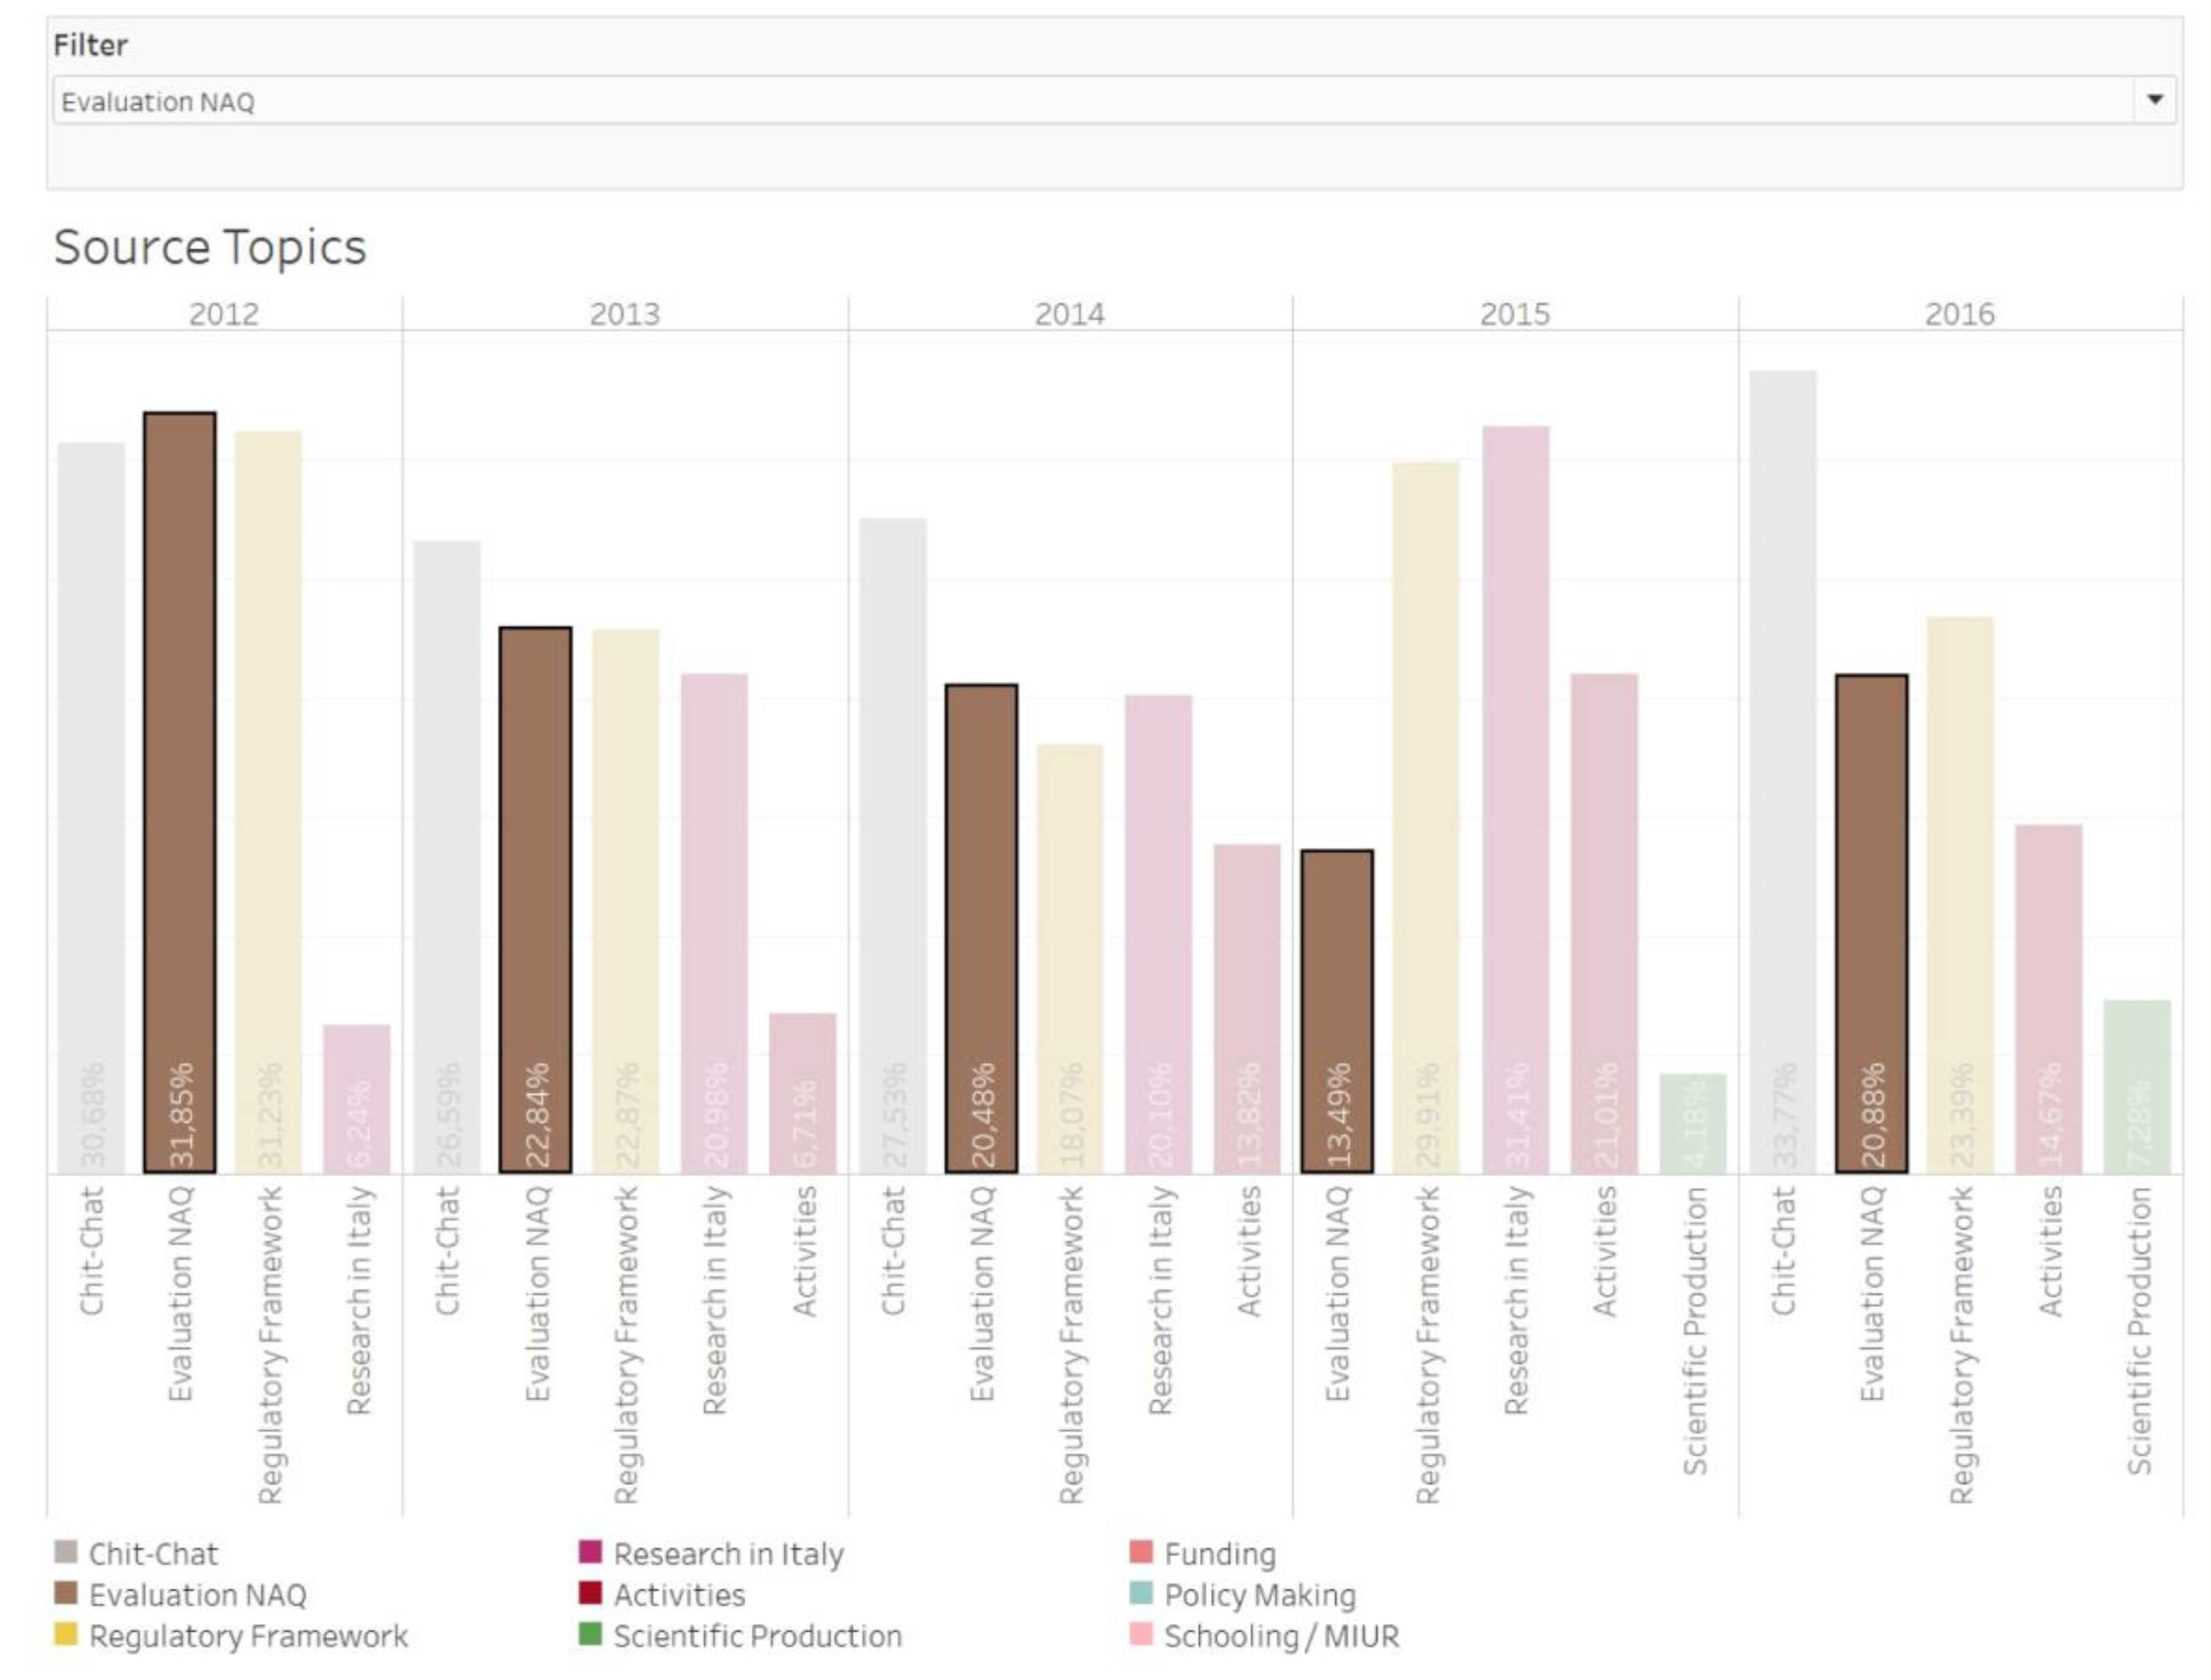The height and width of the screenshot is (1680, 2211).
Task: Click the 2015 Research in Italy bar
Action: pos(1515,800)
